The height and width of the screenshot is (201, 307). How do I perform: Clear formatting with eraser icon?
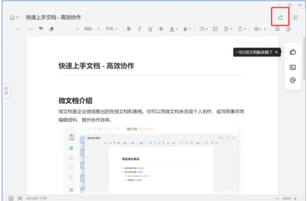tap(51, 29)
